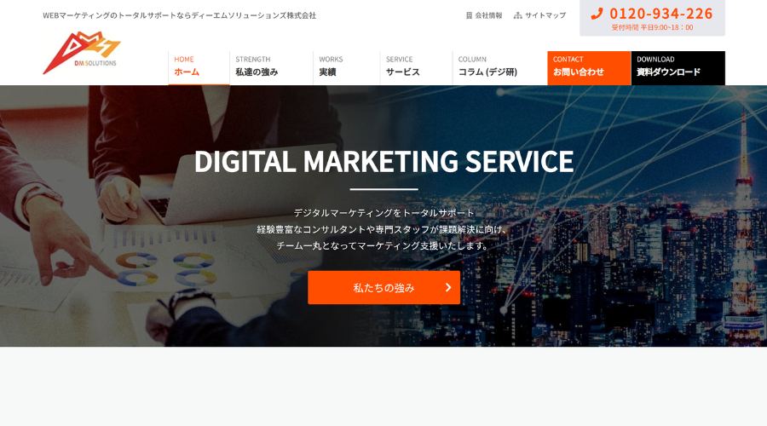Click the DIGITAL MARKETING SERVICE headline
Image resolution: width=767 pixels, height=426 pixels.
pyautogui.click(x=384, y=161)
